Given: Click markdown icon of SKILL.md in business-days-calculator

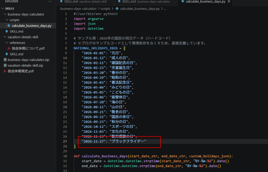Looking at the screenshot, I should click(x=7, y=31).
